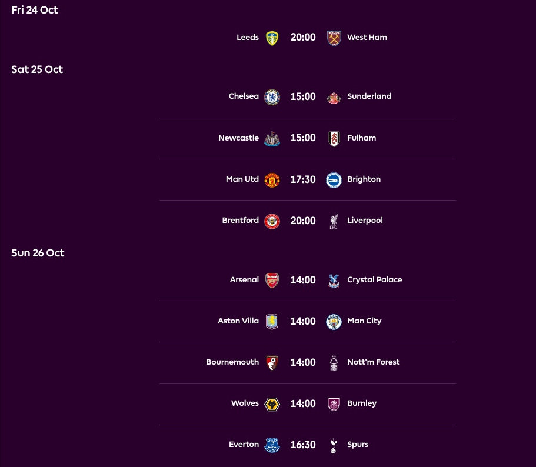Click the Spurs cockerel crest
Viewport: 536px width, 467px height.
pos(334,445)
